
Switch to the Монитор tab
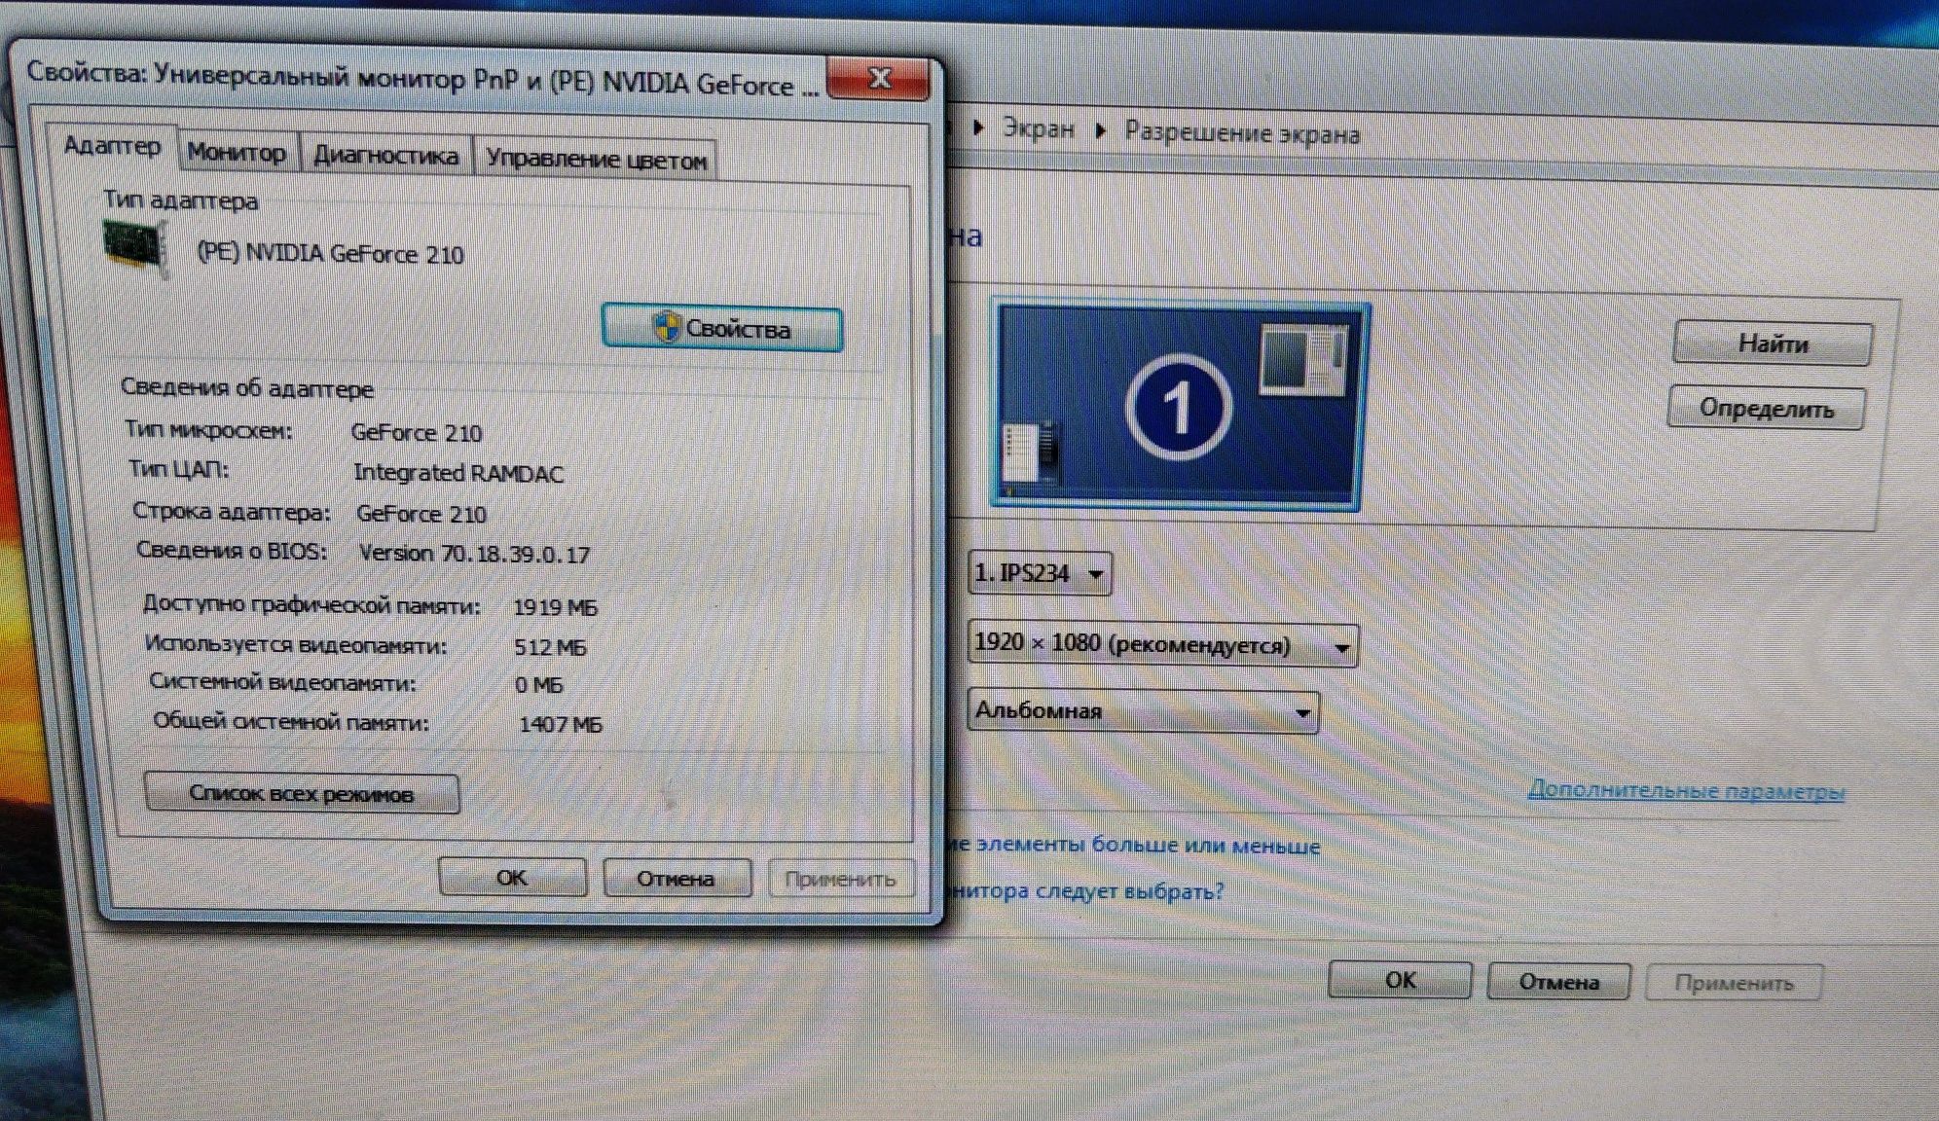[237, 153]
